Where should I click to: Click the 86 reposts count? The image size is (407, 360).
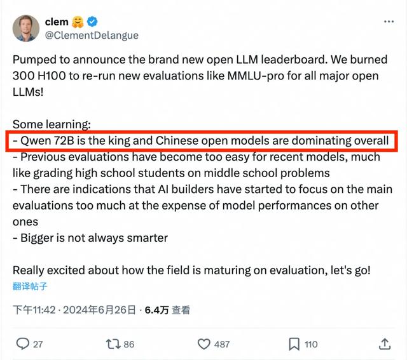[x=128, y=344]
